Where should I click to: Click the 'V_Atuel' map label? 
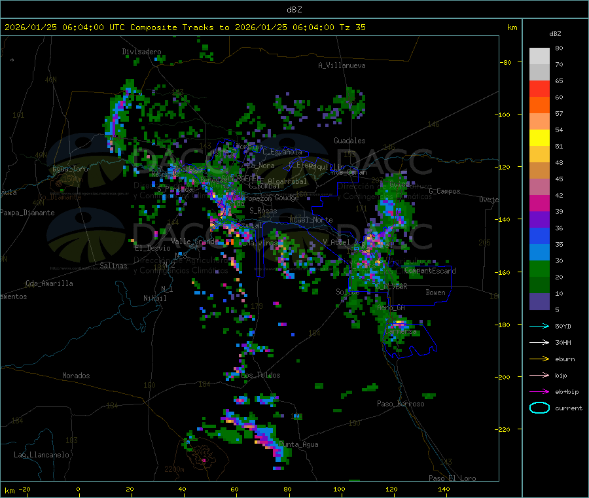[336, 242]
